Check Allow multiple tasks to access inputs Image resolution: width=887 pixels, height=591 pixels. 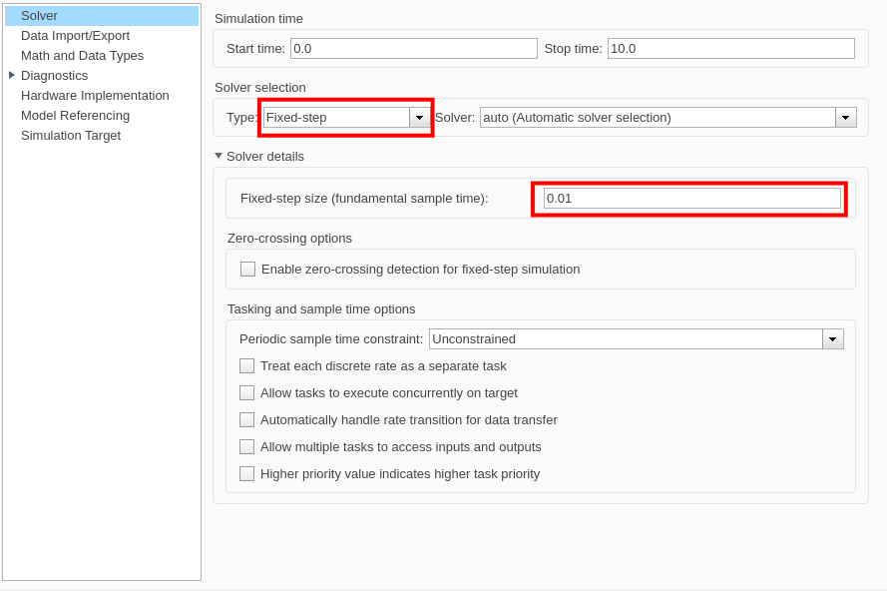(247, 447)
